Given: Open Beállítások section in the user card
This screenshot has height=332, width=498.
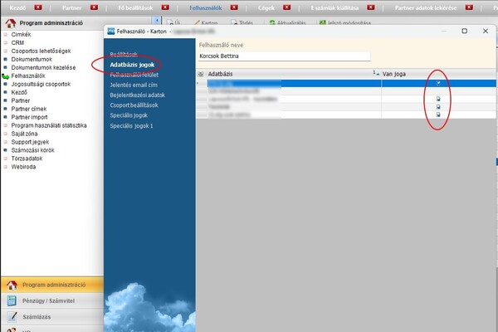Looking at the screenshot, I should (x=124, y=54).
